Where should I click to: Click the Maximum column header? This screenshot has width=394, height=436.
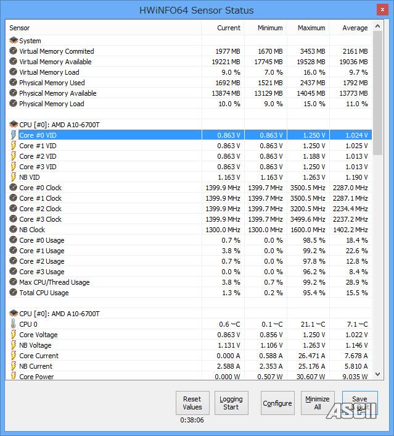click(308, 28)
